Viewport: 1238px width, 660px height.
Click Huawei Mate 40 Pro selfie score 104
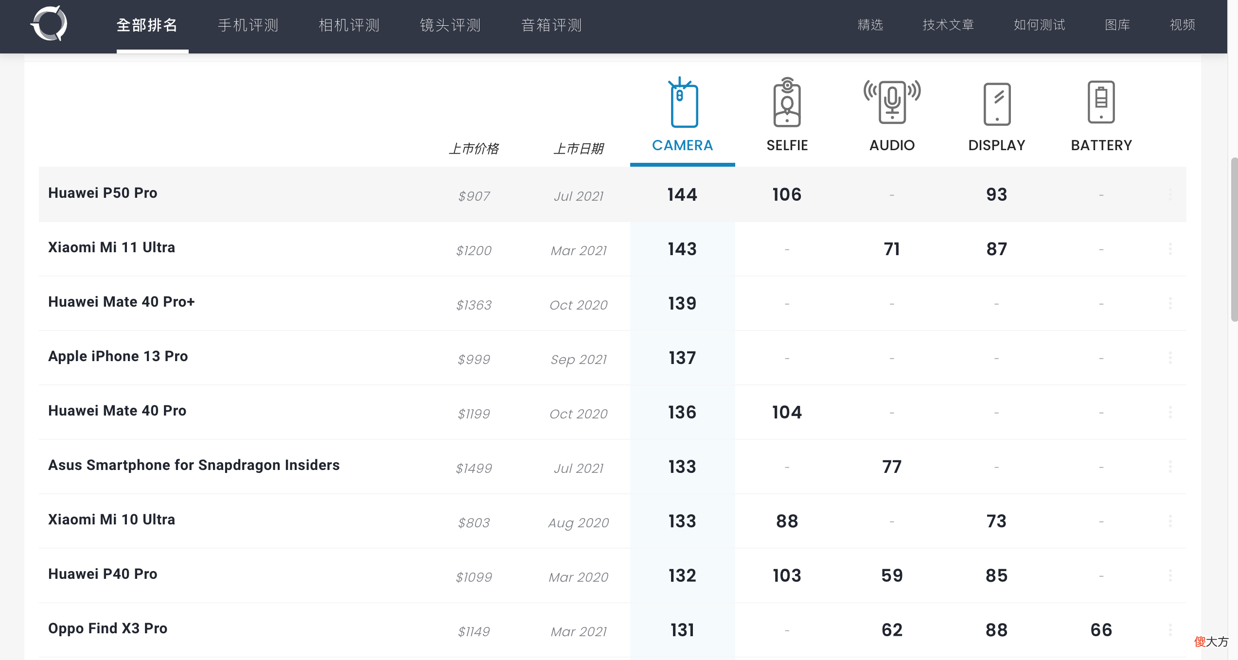[x=787, y=412]
